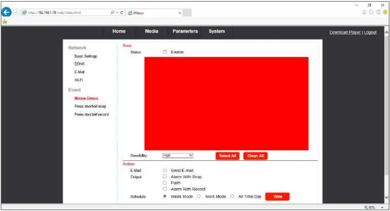
Task: Click the Logout link
Action: [370, 32]
